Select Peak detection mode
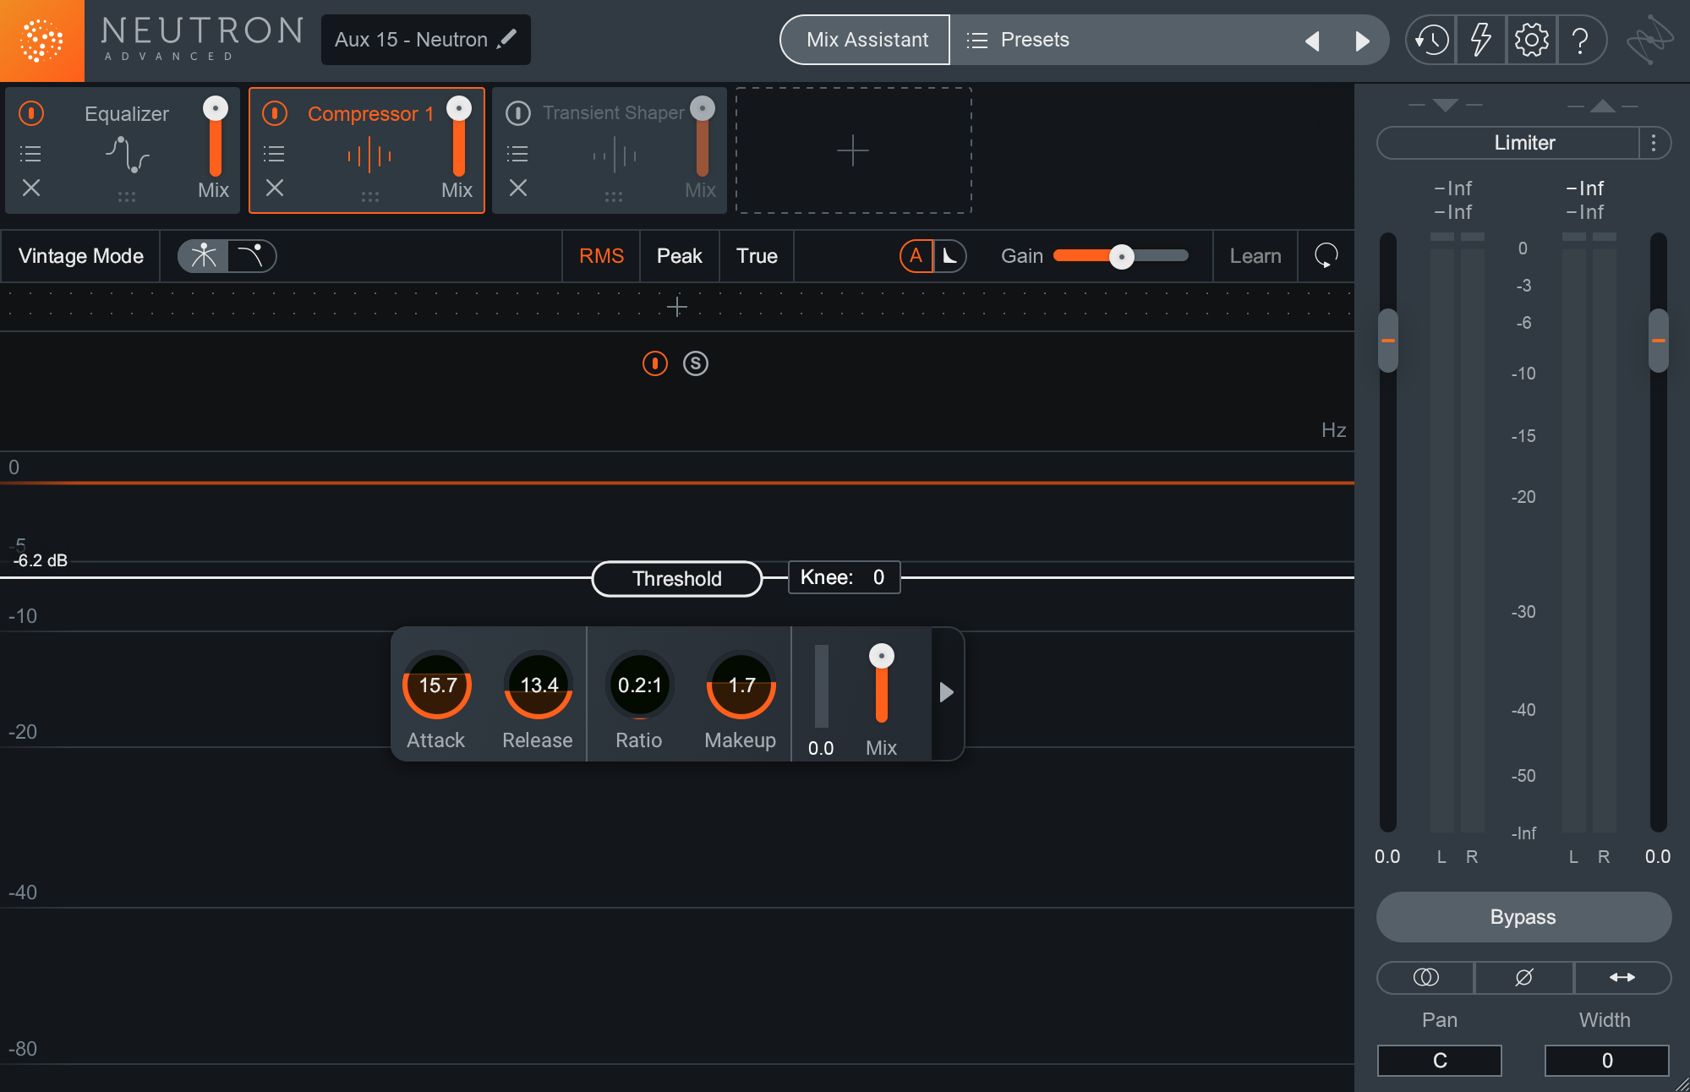The image size is (1690, 1092). pos(680,256)
